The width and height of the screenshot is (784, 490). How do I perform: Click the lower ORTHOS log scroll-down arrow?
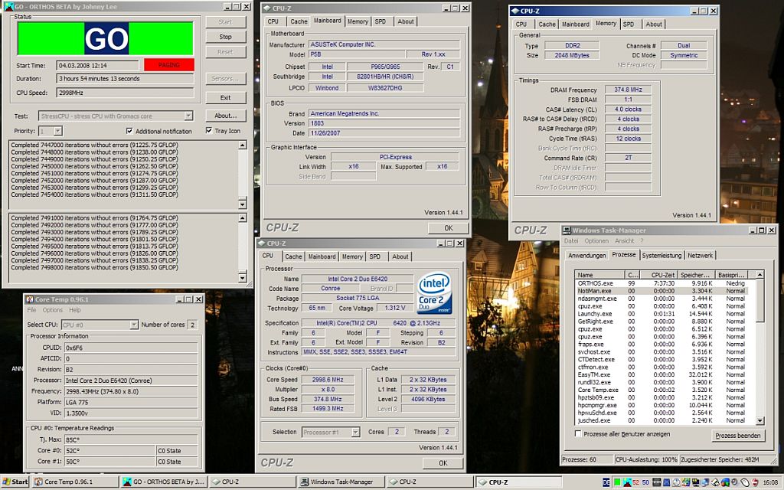[x=243, y=277]
